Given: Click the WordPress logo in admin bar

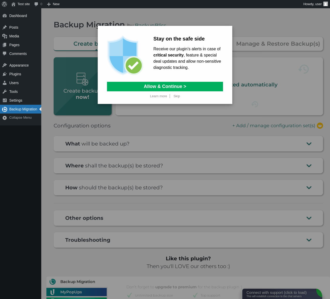Looking at the screenshot, I should (x=4, y=4).
